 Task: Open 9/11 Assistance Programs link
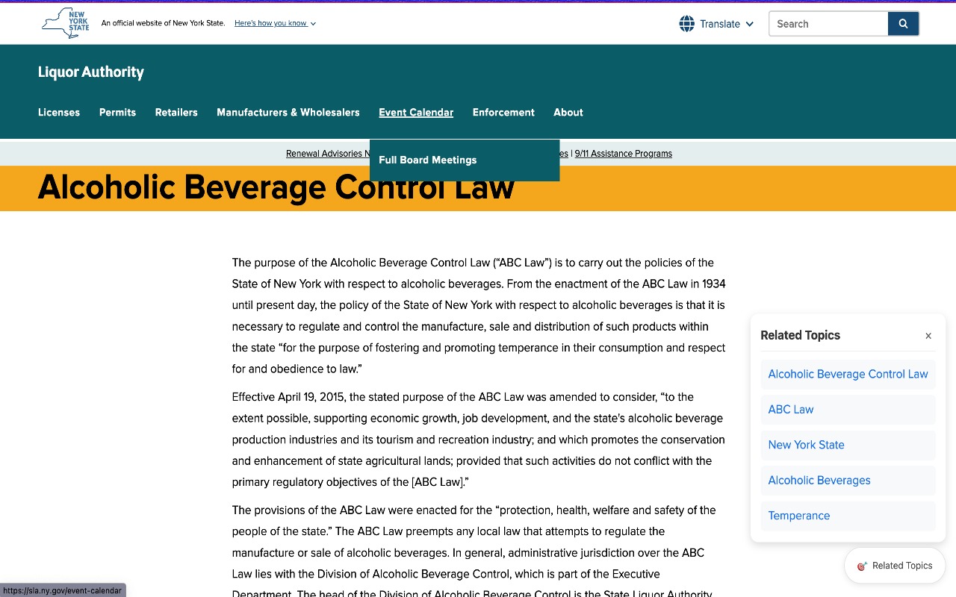pyautogui.click(x=624, y=154)
